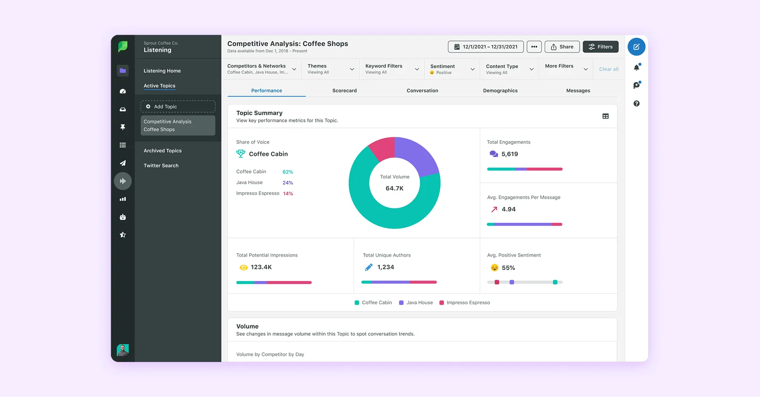Toggle Java House legend item
The height and width of the screenshot is (397, 760).
[416, 302]
